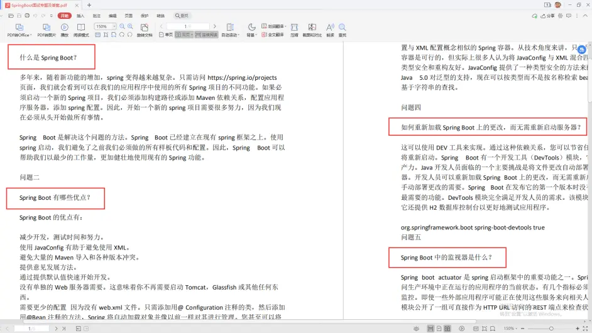Open the 批注 Annotate ribbon tab
Image resolution: width=592 pixels, height=333 pixels.
(97, 16)
